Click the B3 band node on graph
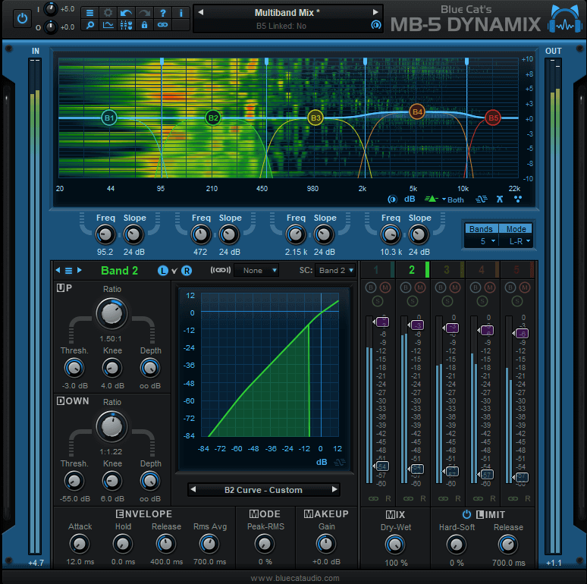Viewport: 587px width, 584px height. 315,118
